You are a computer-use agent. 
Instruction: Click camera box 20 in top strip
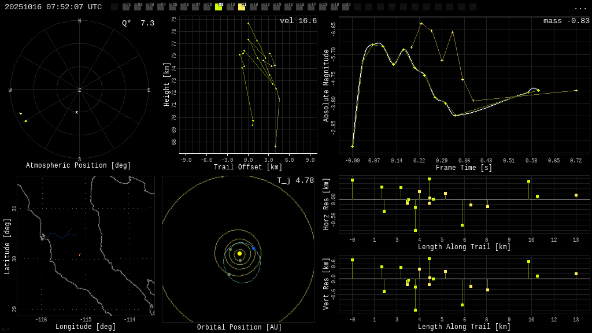tap(346, 7)
